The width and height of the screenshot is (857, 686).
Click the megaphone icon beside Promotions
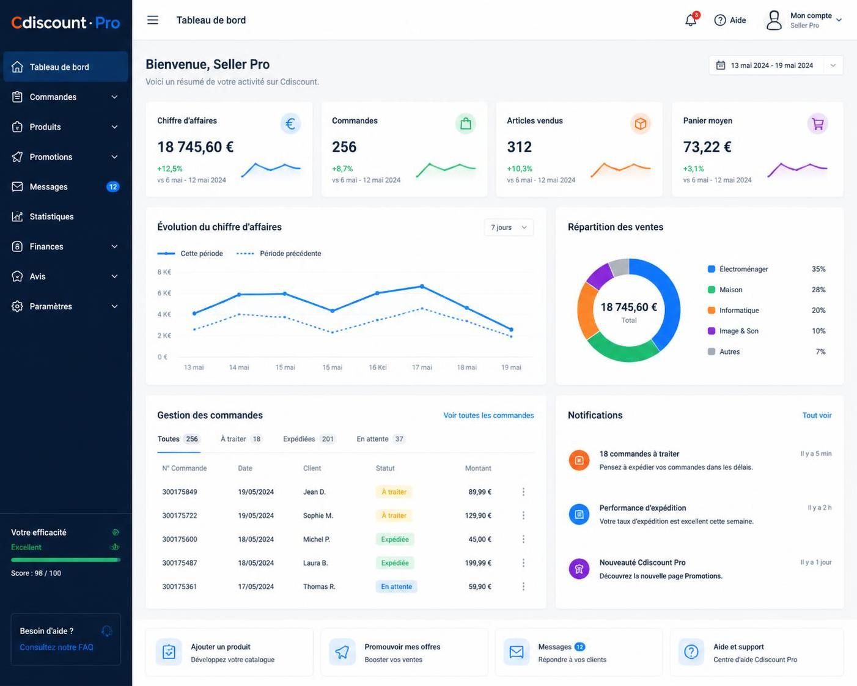(17, 157)
